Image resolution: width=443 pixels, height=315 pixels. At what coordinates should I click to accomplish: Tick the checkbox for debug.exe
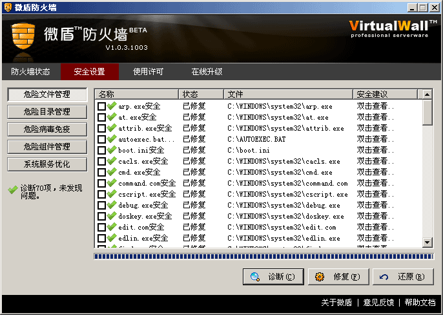[101, 206]
